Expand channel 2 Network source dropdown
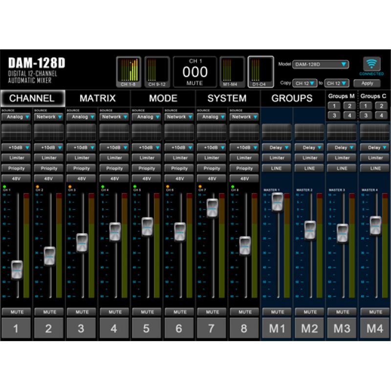 [x=49, y=117]
